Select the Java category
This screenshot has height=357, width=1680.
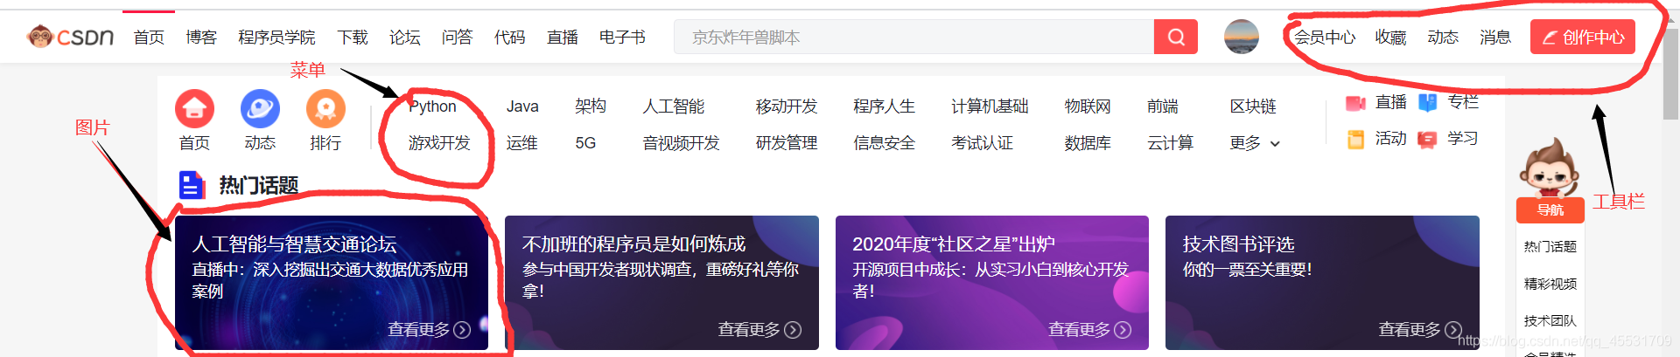point(522,106)
